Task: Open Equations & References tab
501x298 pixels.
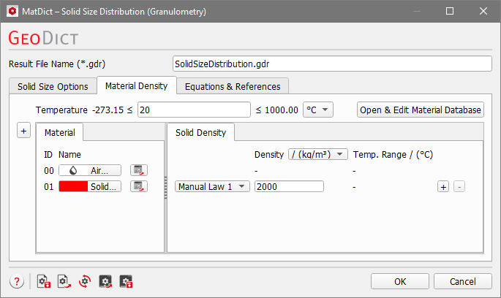Action: [233, 86]
